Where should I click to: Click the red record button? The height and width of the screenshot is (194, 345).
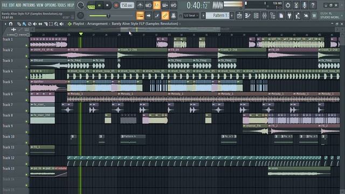(116, 5)
